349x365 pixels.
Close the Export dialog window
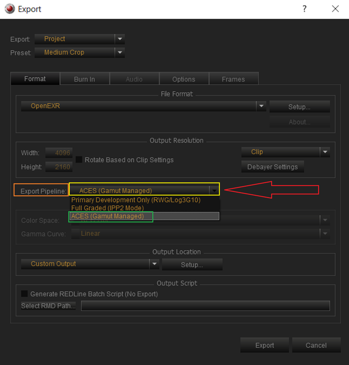pos(335,9)
